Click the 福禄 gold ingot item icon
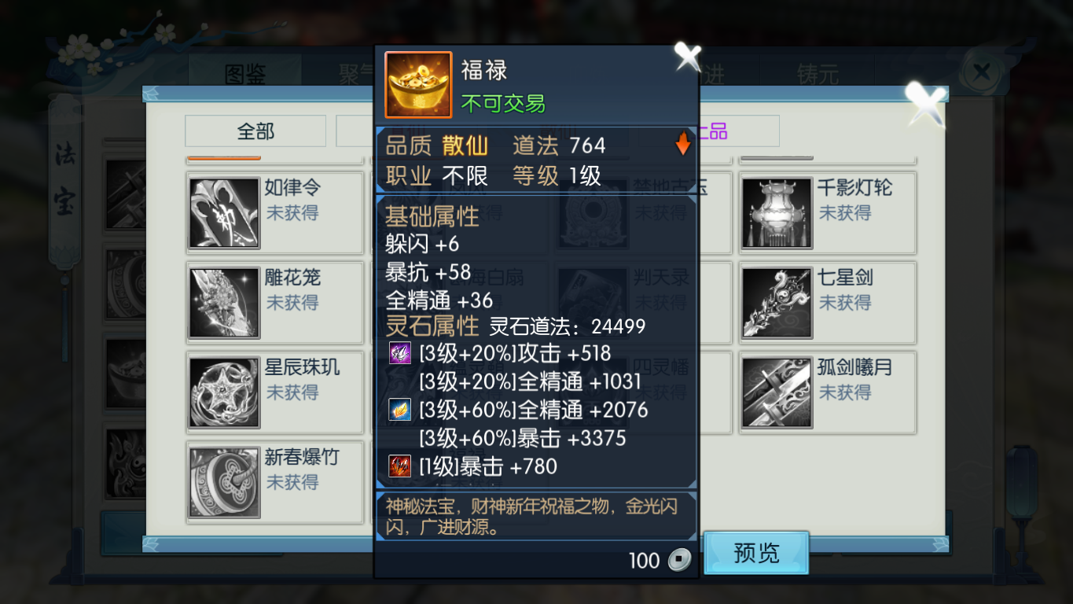1073x604 pixels. (x=418, y=85)
